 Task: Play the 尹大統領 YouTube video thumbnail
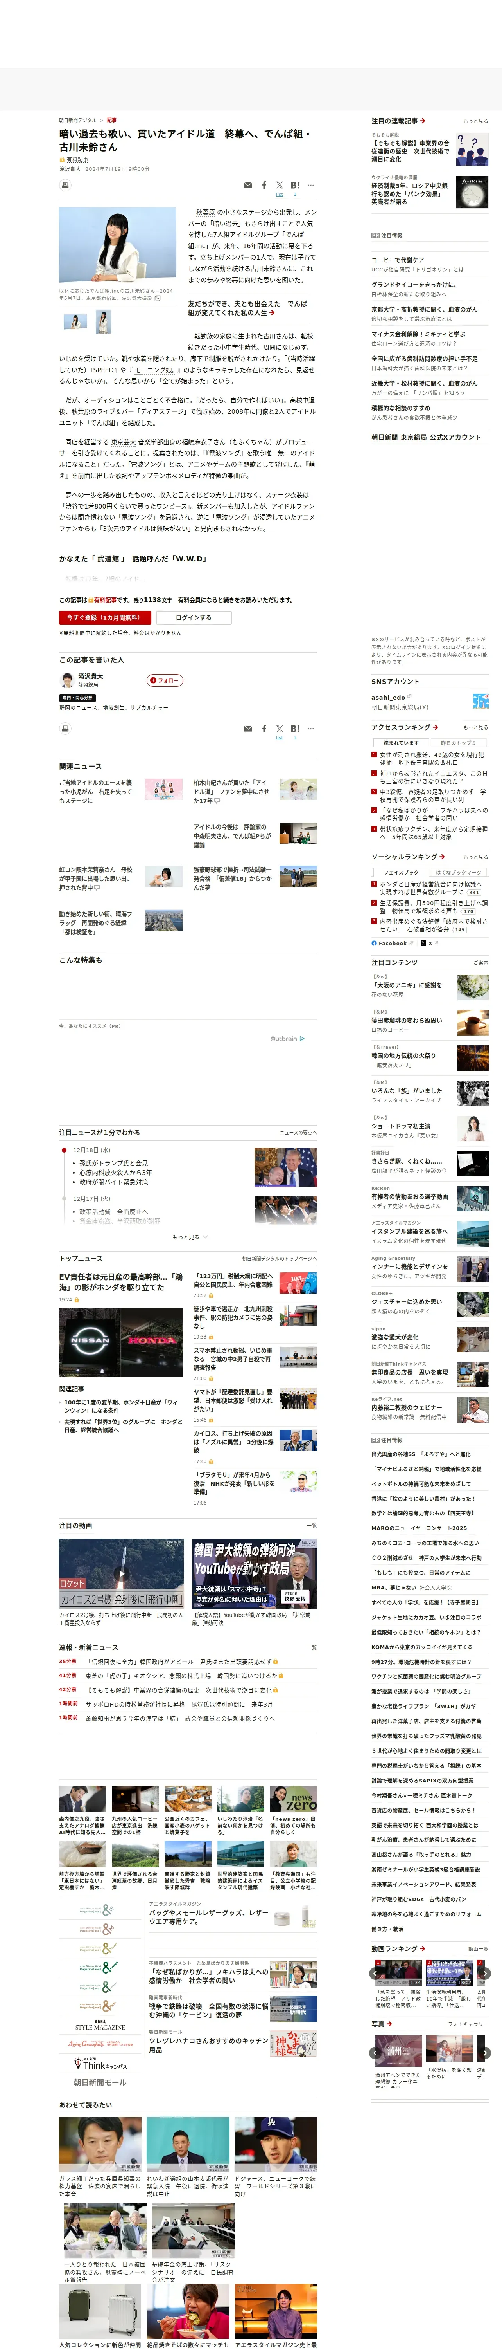coord(254,1574)
